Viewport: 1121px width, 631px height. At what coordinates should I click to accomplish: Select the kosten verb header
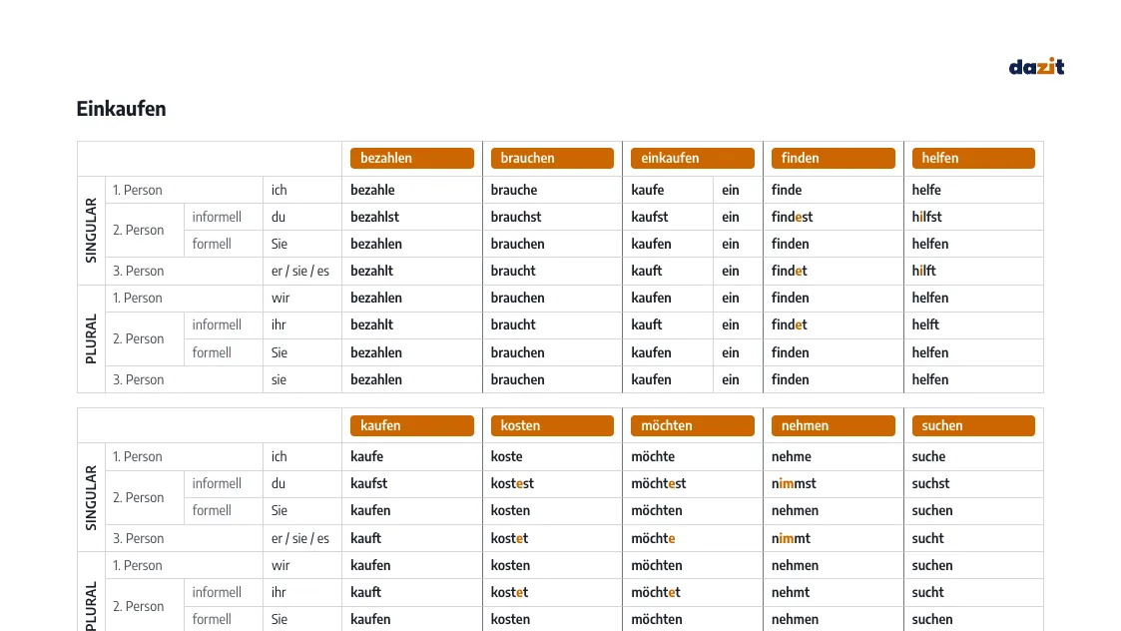click(552, 425)
